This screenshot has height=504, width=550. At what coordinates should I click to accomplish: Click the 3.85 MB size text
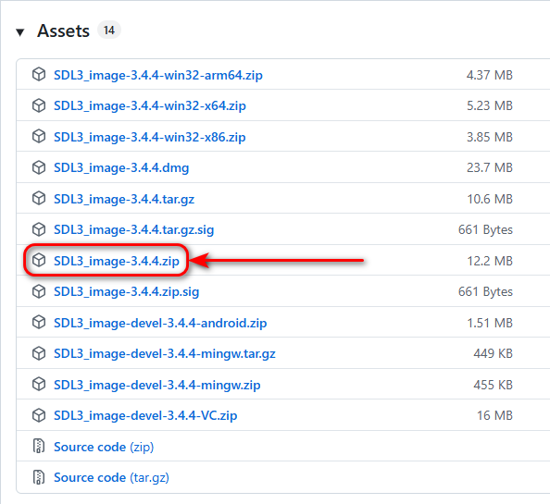pos(490,137)
